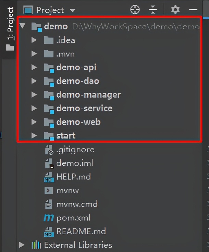Open Project panel settings gear
Image resolution: width=209 pixels, height=252 pixels.
[x=175, y=10]
